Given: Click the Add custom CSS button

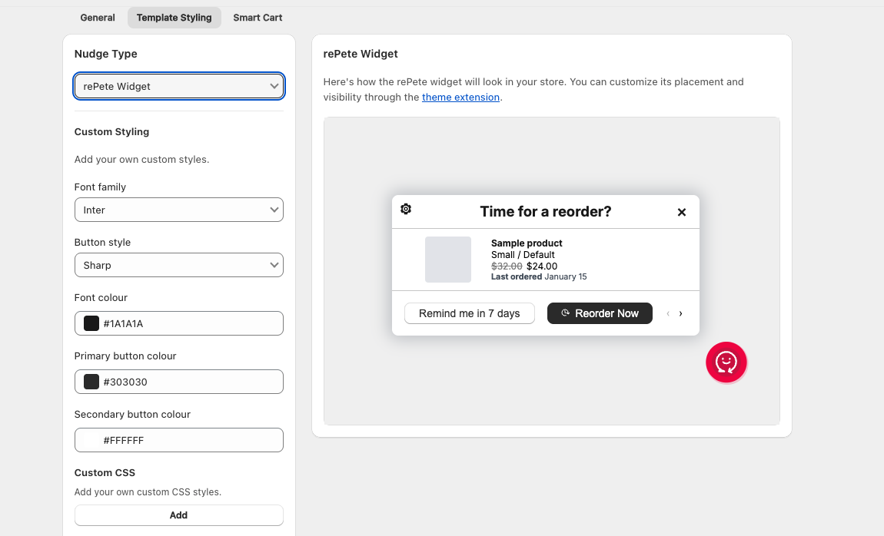Looking at the screenshot, I should click(178, 515).
